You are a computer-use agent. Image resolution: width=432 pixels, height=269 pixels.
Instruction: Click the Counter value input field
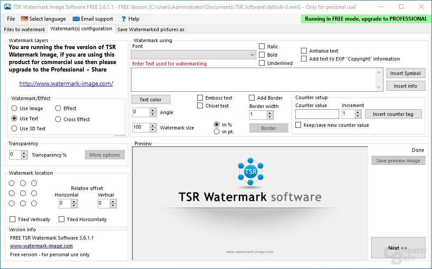(x=317, y=114)
